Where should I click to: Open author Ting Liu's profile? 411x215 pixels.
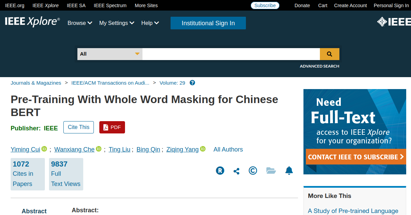(120, 149)
